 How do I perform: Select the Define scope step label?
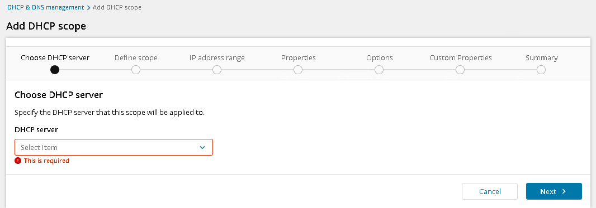tap(136, 58)
